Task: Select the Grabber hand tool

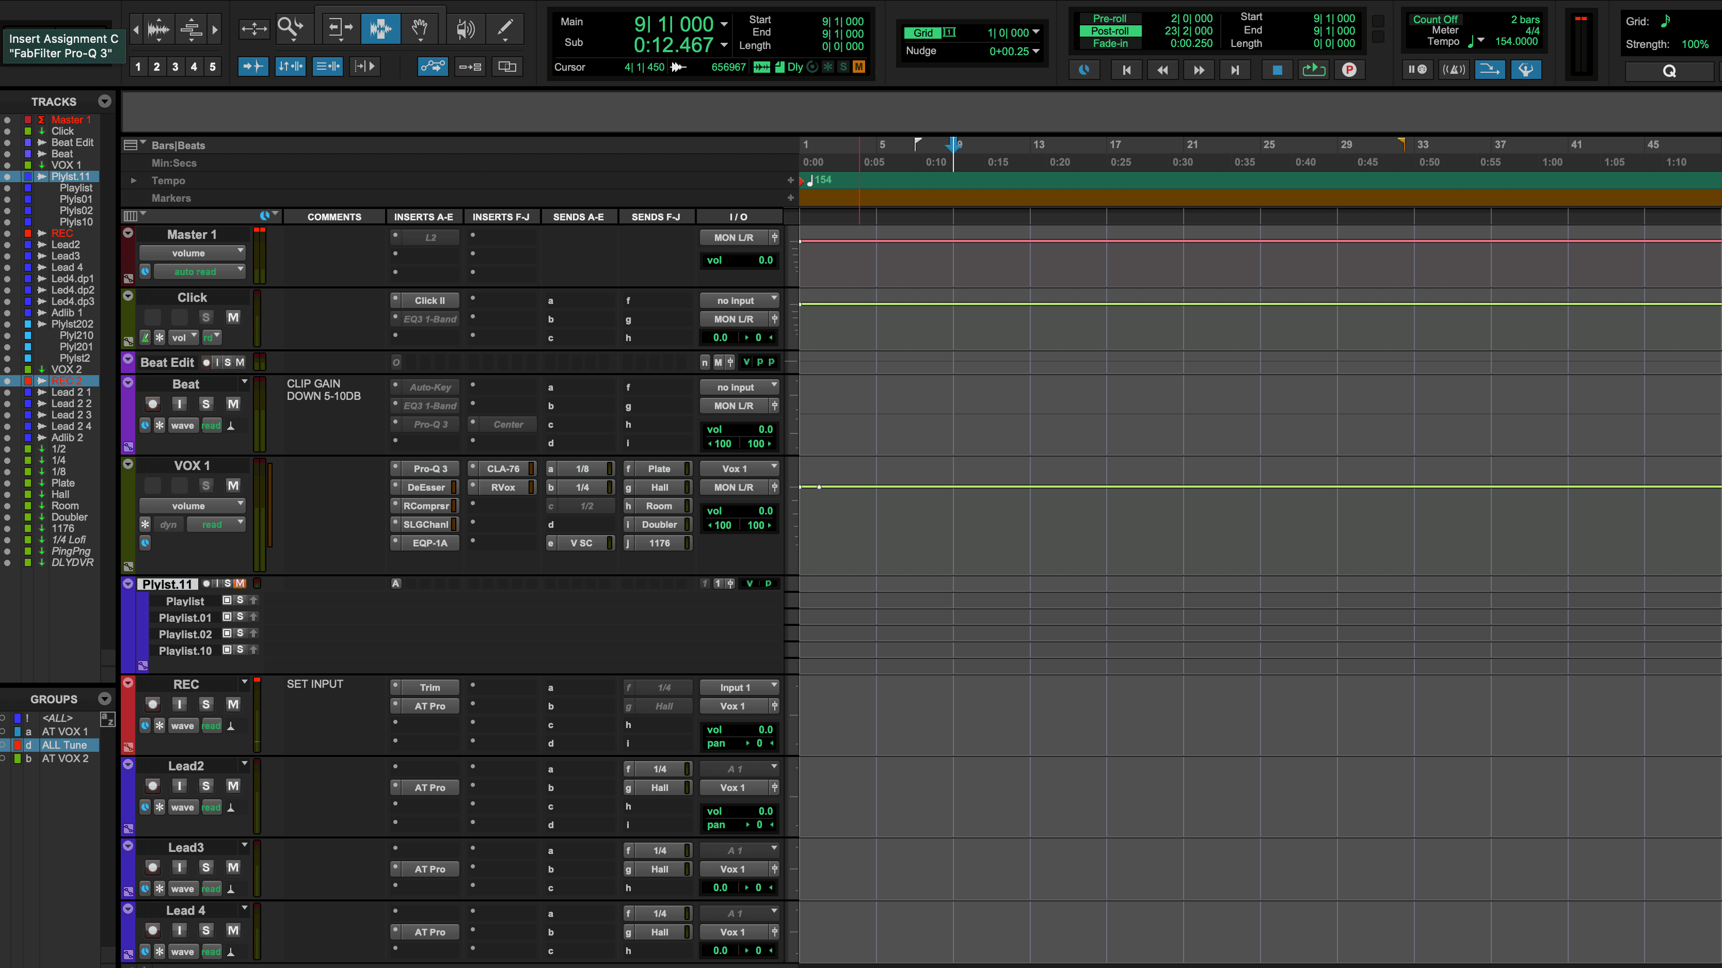Action: [x=420, y=28]
